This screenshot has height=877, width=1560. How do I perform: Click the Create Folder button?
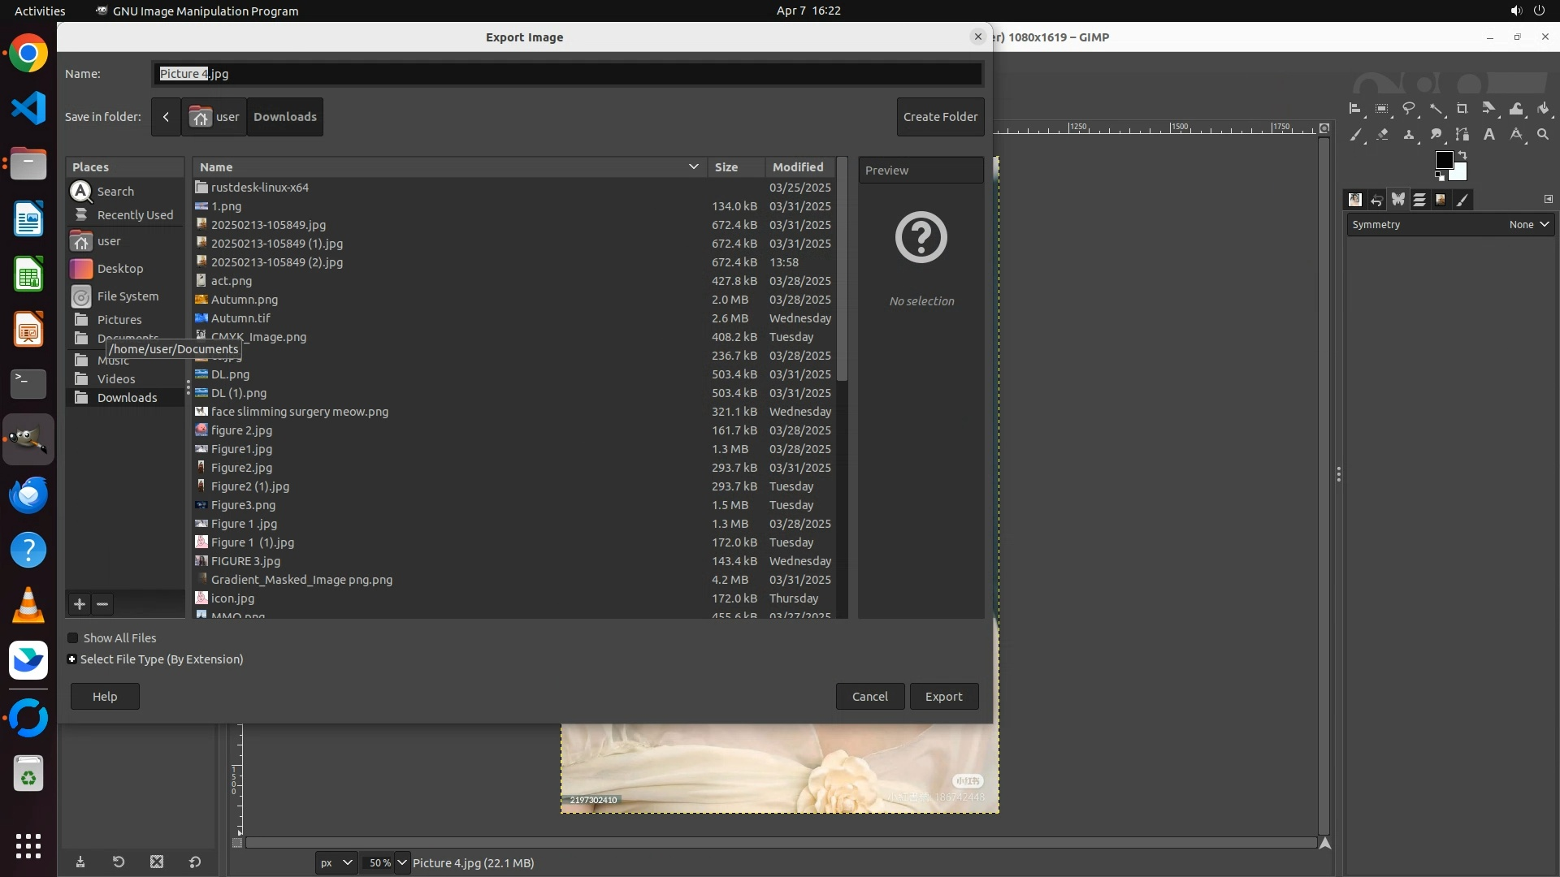(x=940, y=117)
